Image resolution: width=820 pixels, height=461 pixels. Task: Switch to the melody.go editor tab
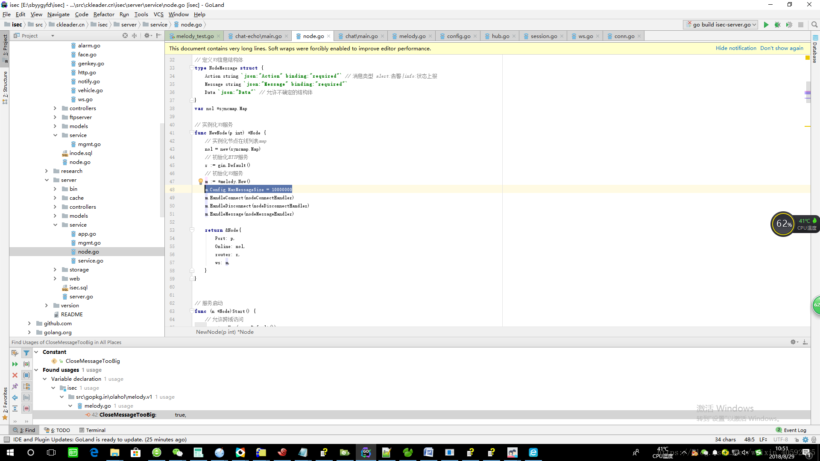[x=412, y=36]
